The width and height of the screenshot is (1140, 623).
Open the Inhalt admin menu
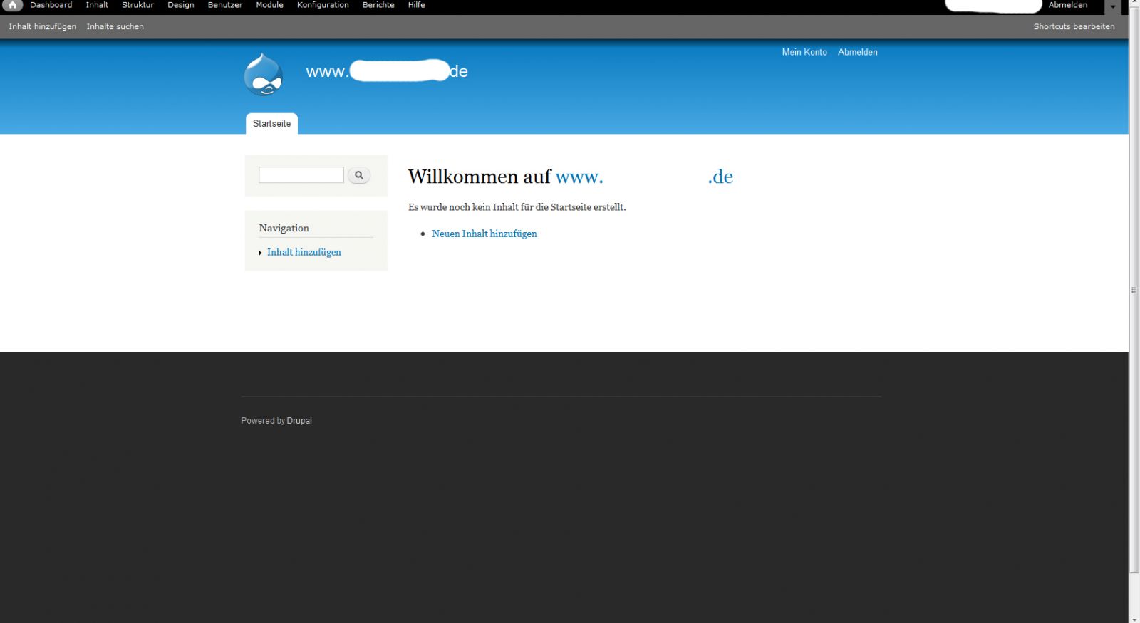point(97,5)
